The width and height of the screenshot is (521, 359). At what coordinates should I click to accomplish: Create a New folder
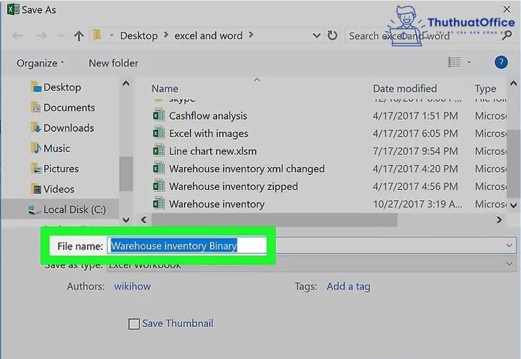coord(113,63)
